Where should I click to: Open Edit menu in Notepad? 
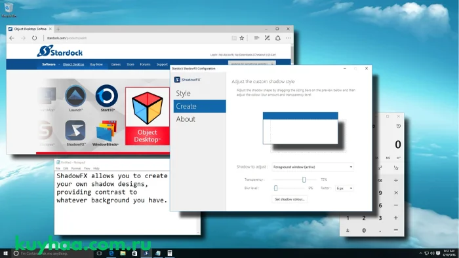pos(66,168)
